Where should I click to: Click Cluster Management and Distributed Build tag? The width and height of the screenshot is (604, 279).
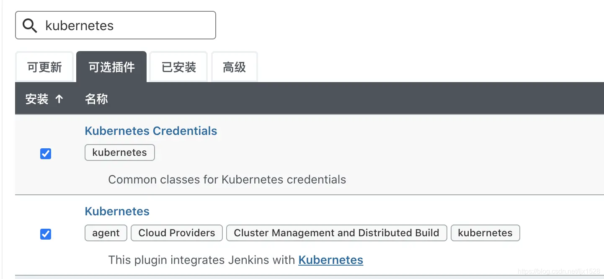pos(337,233)
